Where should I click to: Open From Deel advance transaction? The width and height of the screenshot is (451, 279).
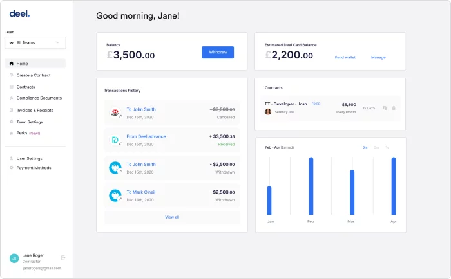tap(172, 140)
